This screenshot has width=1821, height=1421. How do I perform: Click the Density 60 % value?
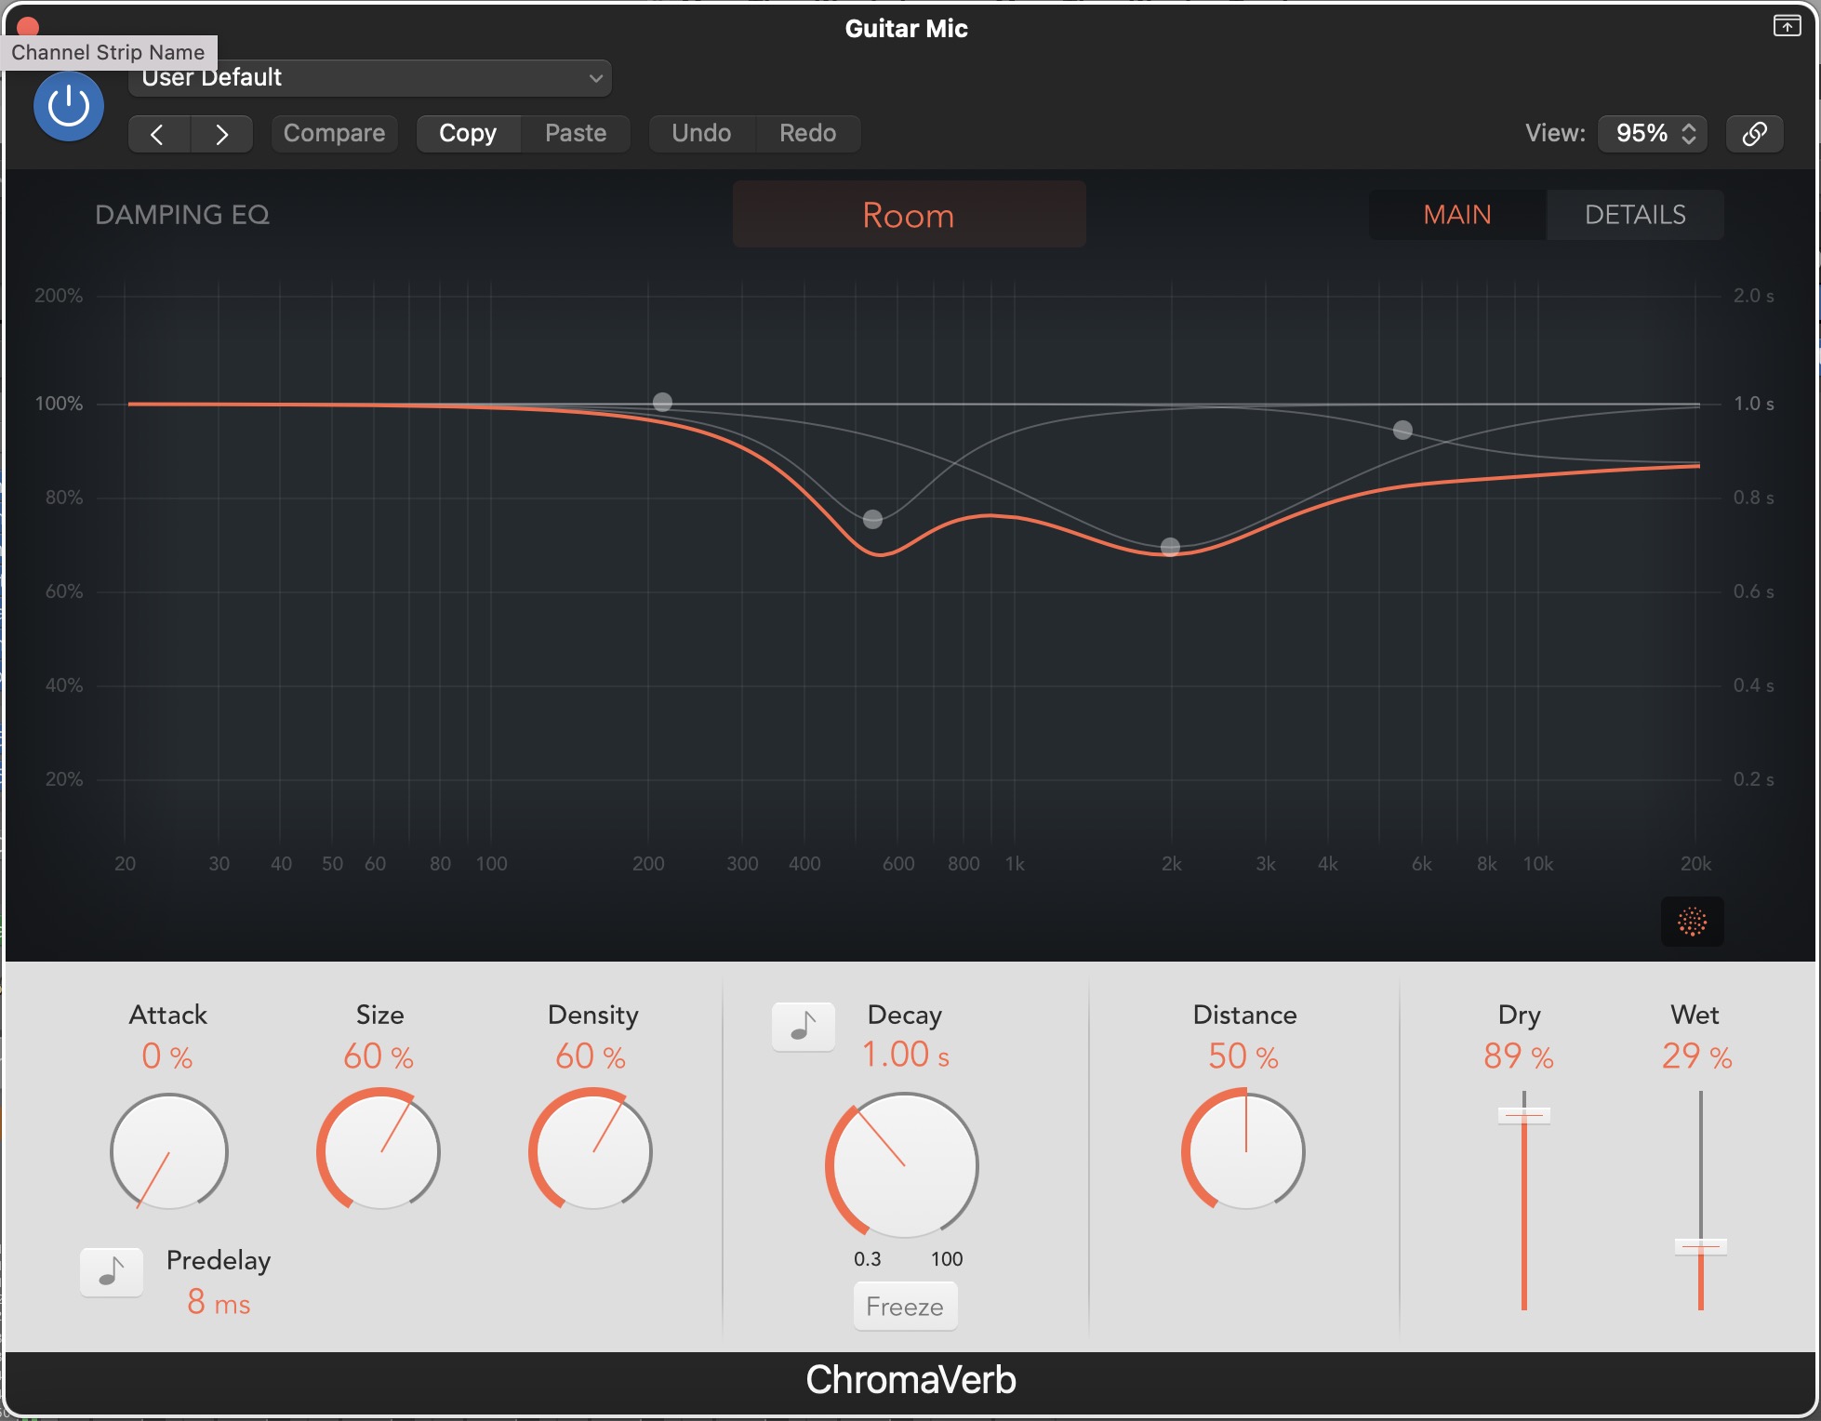(591, 1057)
